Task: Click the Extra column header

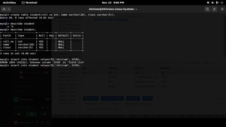Action: tap(77, 36)
